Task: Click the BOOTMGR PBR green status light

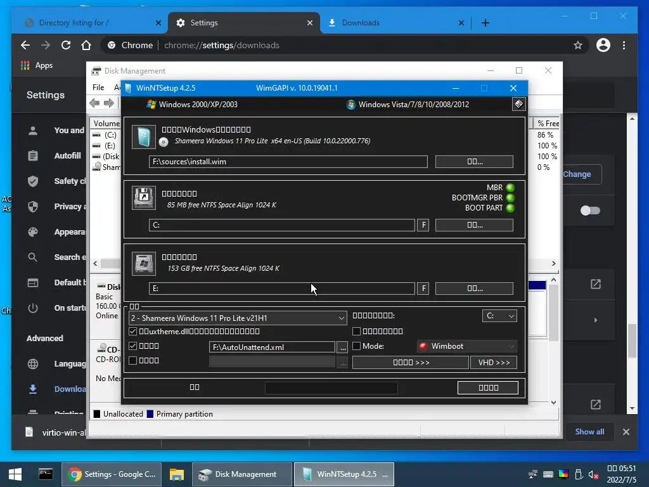Action: pos(510,198)
